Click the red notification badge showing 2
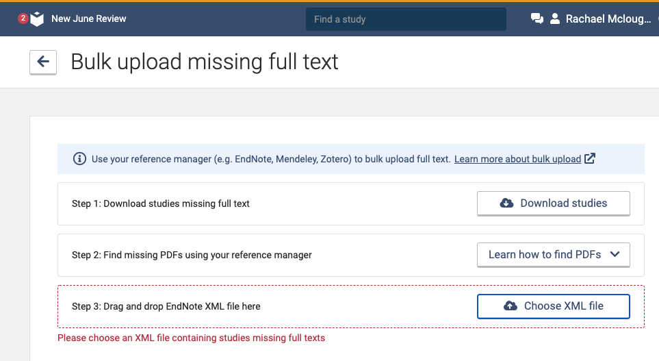 coord(23,18)
